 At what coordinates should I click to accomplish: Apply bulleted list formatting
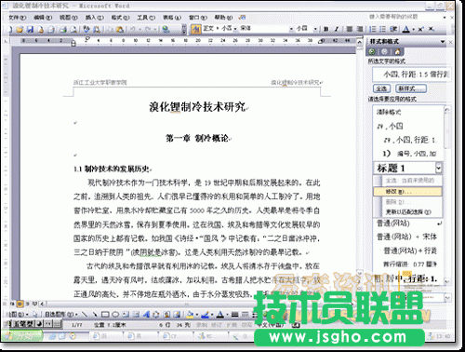383,29
